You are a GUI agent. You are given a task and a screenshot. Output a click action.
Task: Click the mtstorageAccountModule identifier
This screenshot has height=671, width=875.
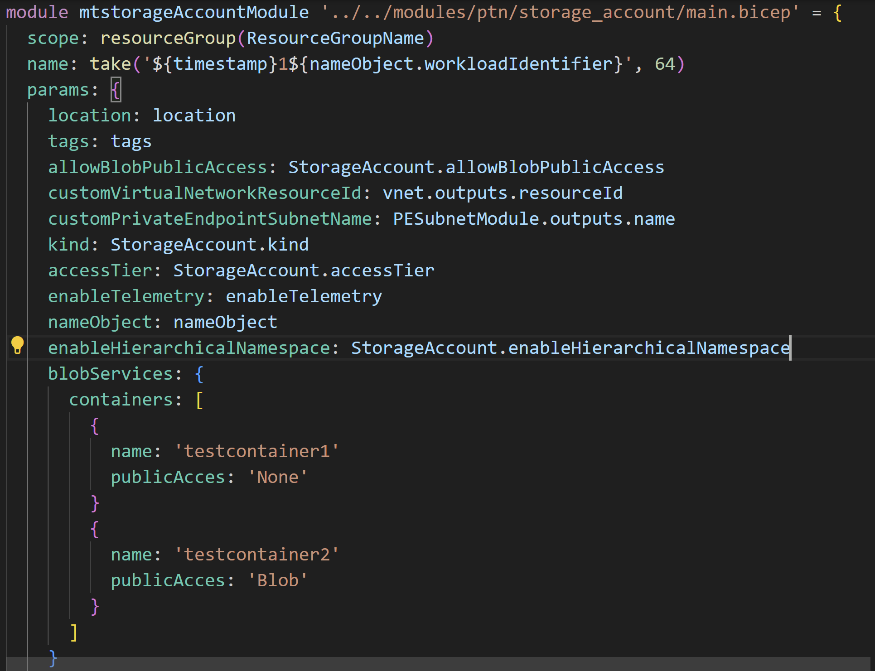pos(193,12)
